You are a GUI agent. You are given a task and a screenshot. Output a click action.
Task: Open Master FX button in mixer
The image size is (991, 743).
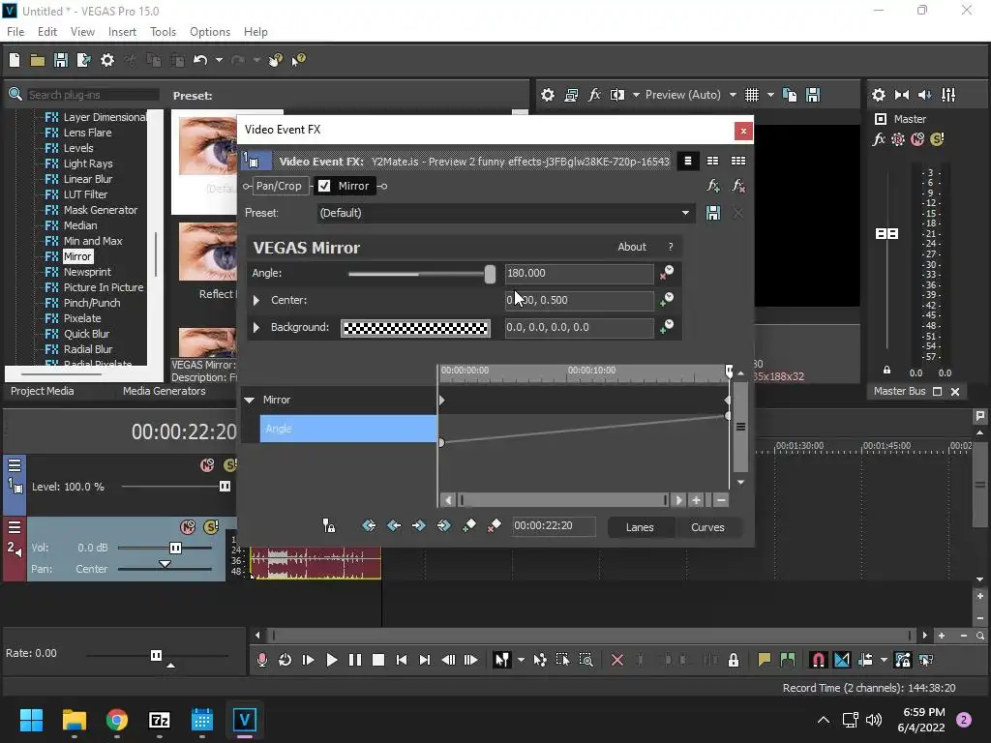point(879,139)
